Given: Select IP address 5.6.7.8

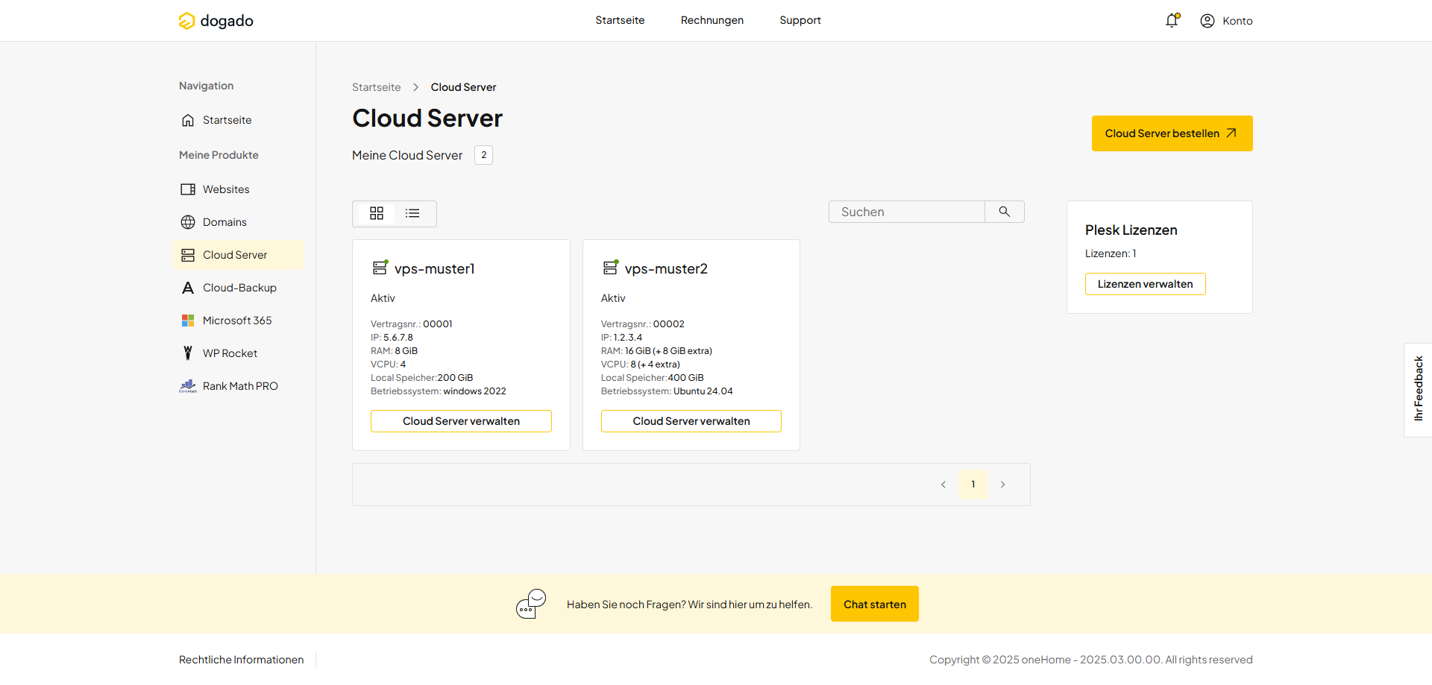Looking at the screenshot, I should (398, 338).
